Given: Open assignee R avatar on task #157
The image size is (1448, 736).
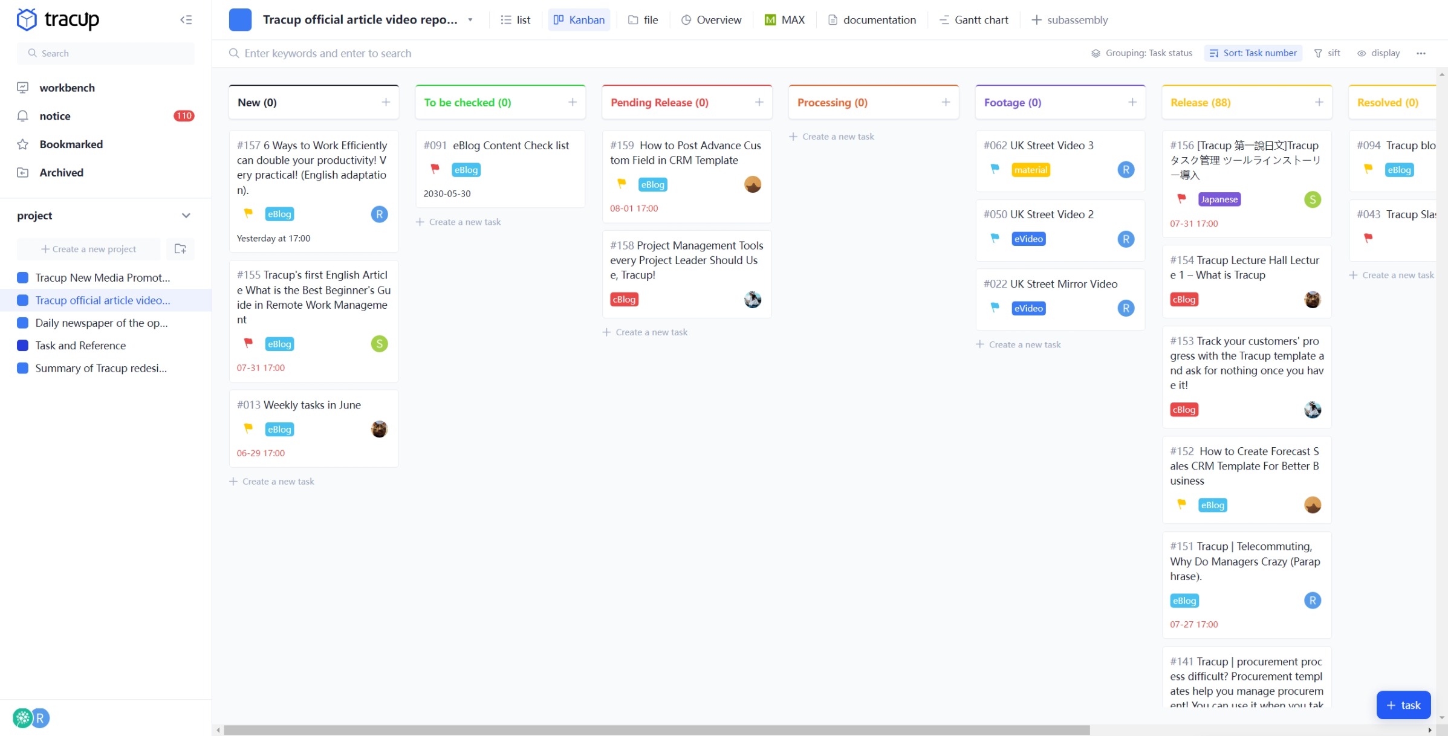Looking at the screenshot, I should (x=379, y=214).
